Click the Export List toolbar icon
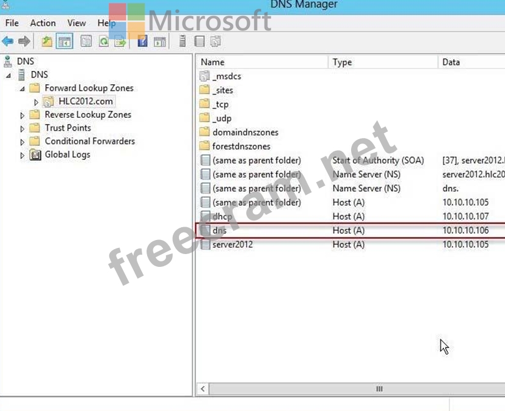The image size is (505, 411). click(x=120, y=42)
